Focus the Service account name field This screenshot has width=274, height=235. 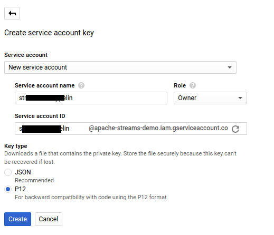click(91, 98)
